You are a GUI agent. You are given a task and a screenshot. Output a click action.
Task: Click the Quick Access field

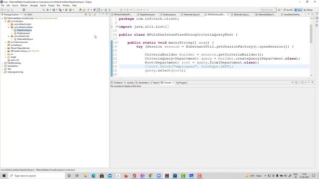(268, 10)
